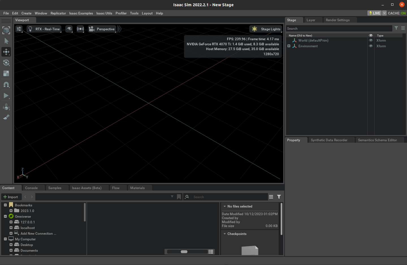The height and width of the screenshot is (265, 407).
Task: Select the Documents folder
Action: [29, 251]
